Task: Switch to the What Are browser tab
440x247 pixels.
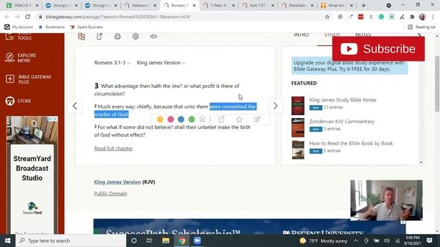Action: click(x=338, y=5)
